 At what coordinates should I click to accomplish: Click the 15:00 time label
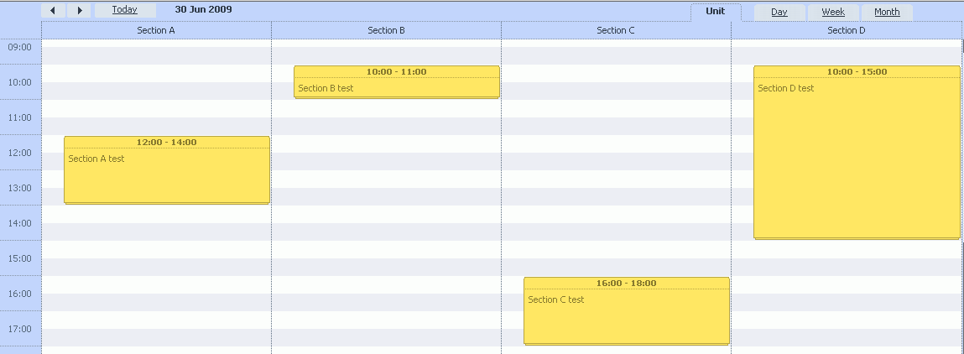coord(20,258)
